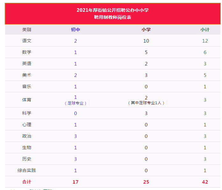Click the '科学' row label
Viewport: 222px width, 190px height.
[26, 113]
